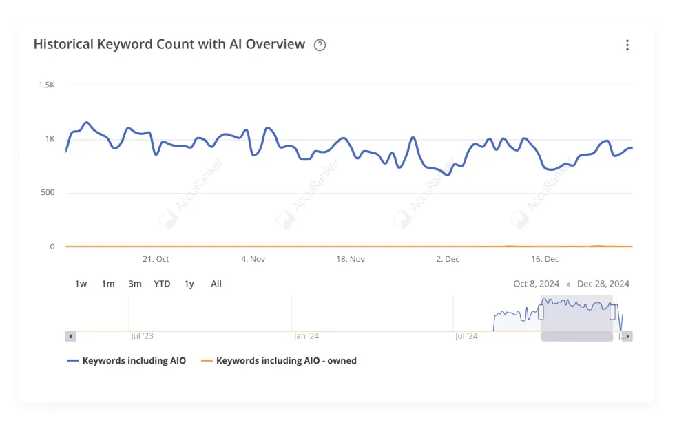Image resolution: width=677 pixels, height=436 pixels.
Task: Click the orange legend line swatch
Action: (x=207, y=360)
